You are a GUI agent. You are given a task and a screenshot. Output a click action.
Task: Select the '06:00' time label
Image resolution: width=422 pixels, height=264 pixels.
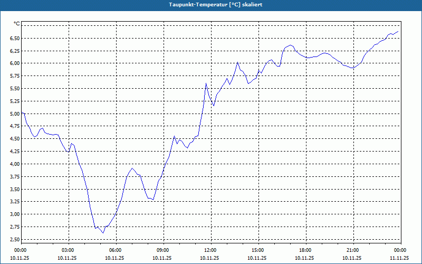coord(116,250)
